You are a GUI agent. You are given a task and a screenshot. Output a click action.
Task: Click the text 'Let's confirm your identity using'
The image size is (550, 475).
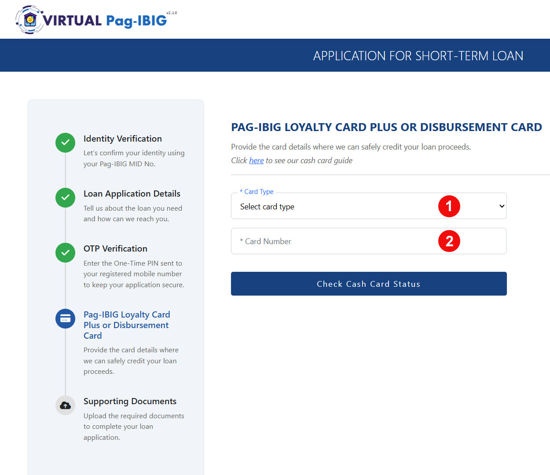(134, 153)
